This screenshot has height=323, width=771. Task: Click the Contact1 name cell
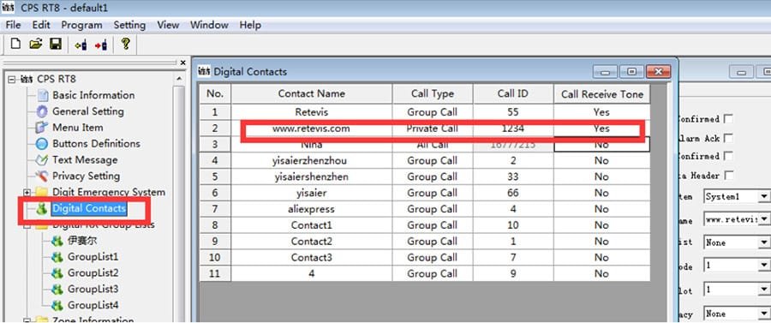312,225
